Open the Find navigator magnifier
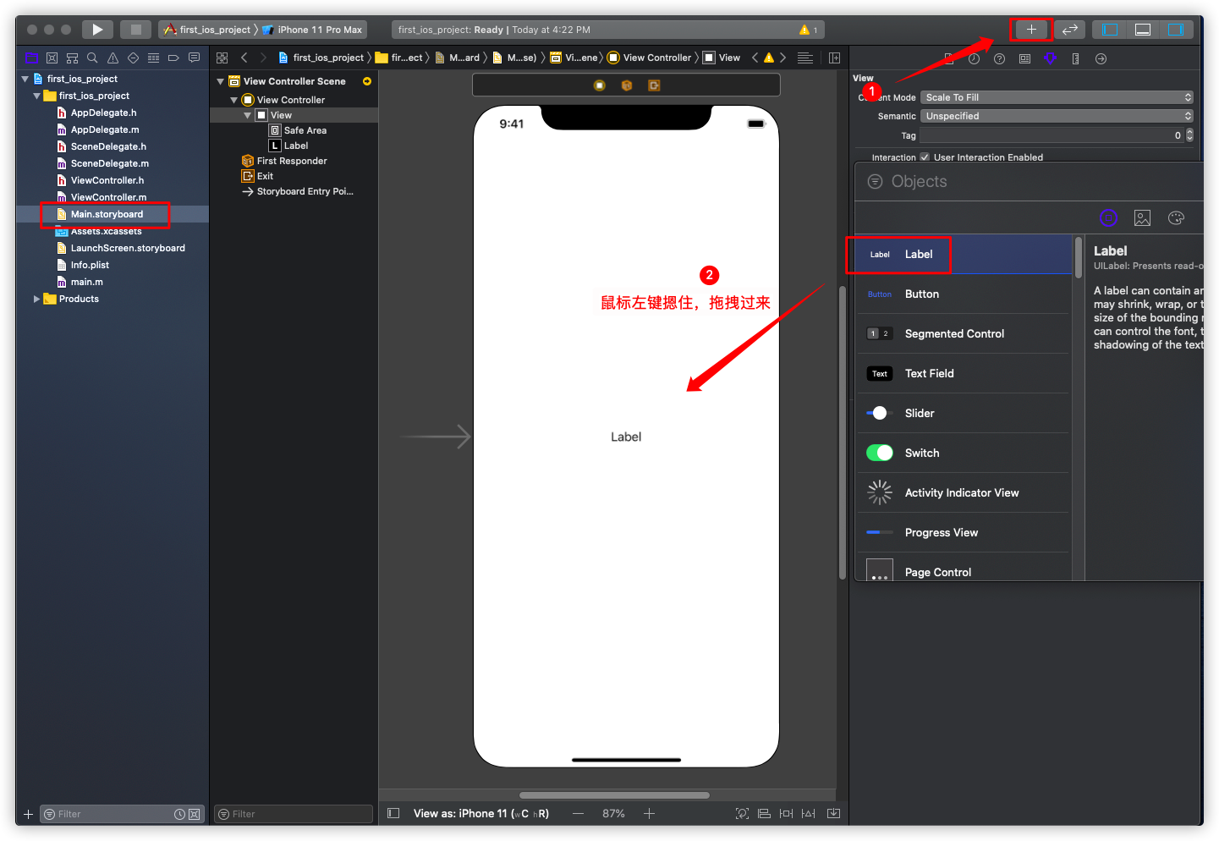1219x841 pixels. pyautogui.click(x=92, y=58)
